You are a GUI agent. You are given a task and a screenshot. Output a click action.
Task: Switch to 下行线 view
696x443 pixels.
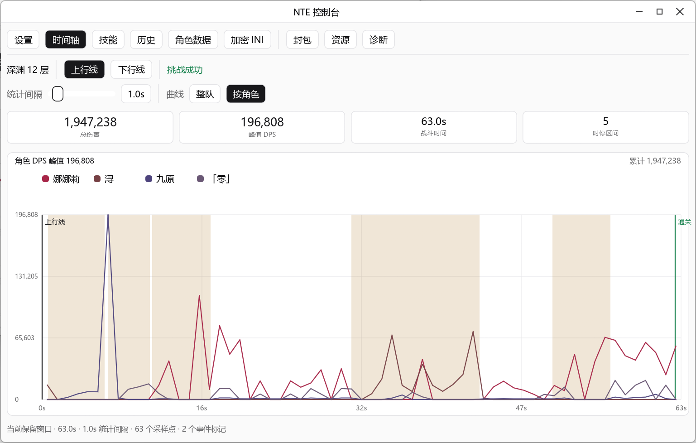tap(131, 70)
